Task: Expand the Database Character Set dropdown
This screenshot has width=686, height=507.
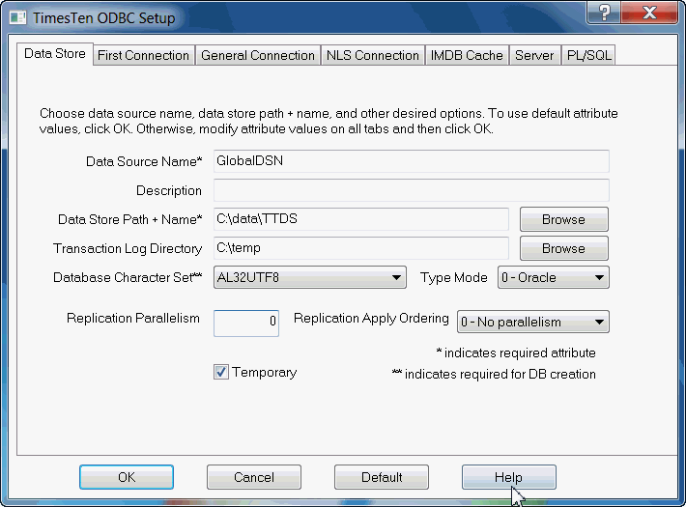Action: tap(396, 278)
